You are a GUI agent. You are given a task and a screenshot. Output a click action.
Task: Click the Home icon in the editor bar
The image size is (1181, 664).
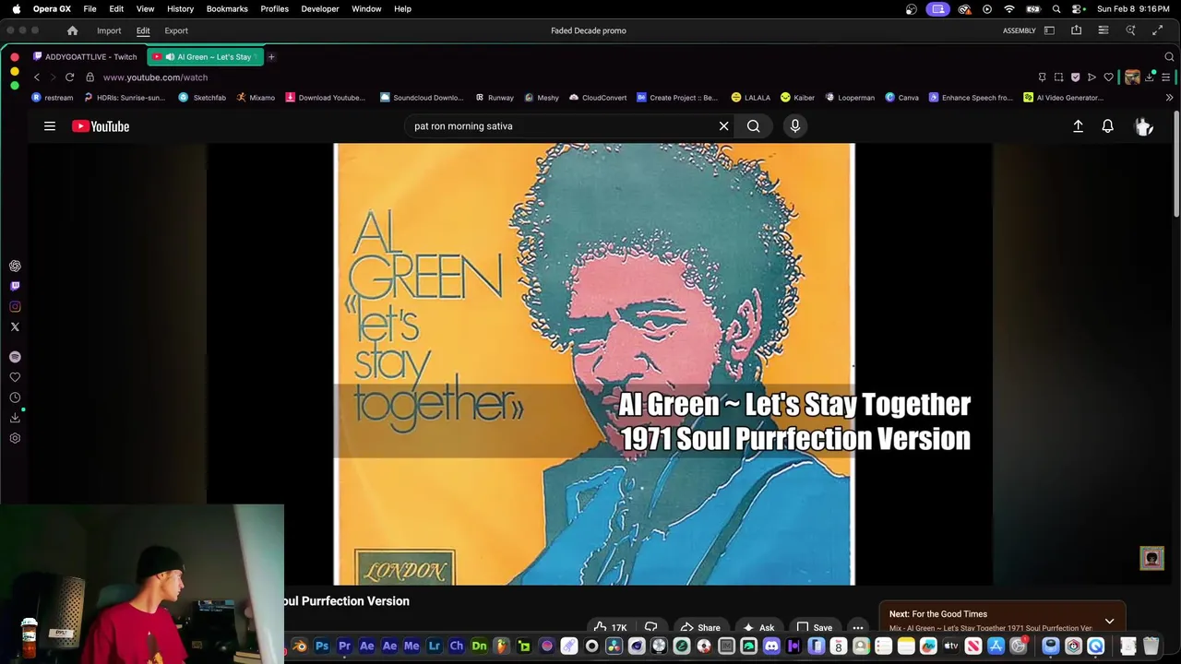pos(72,30)
